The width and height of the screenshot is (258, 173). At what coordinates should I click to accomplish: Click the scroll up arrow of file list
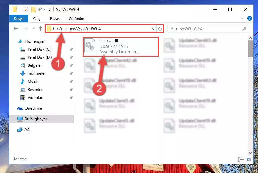pos(250,38)
